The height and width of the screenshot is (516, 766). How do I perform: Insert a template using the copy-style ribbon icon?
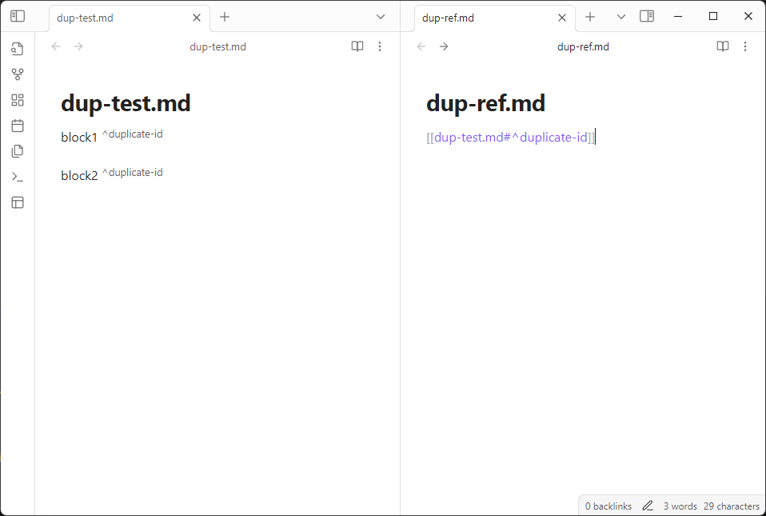tap(18, 150)
